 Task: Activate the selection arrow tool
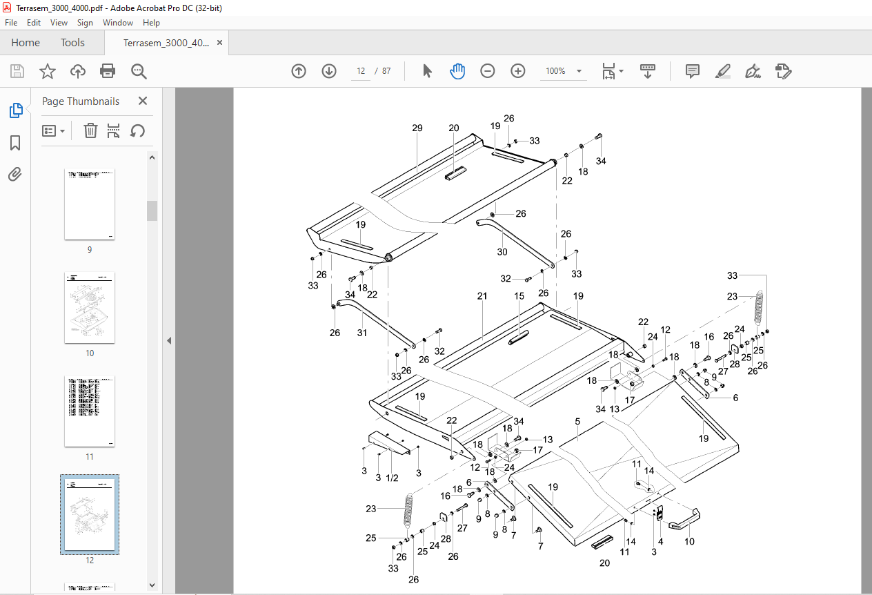click(427, 71)
